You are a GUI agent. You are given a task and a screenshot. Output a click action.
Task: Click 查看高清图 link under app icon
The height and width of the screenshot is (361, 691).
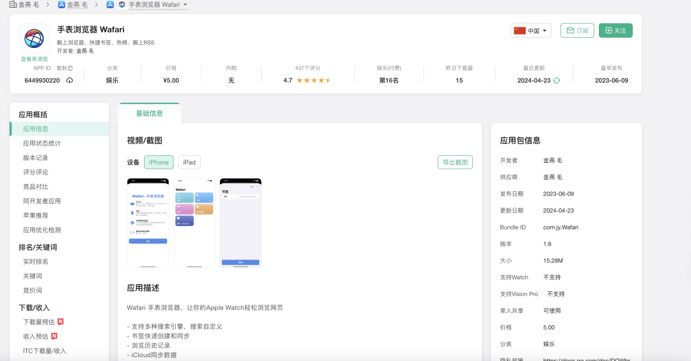point(35,59)
